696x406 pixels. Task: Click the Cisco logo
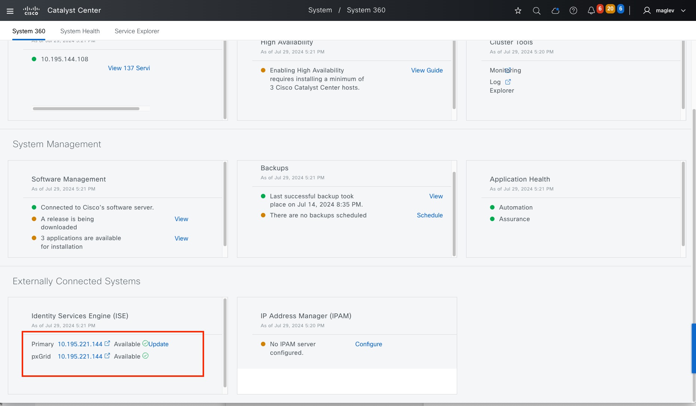coord(31,10)
